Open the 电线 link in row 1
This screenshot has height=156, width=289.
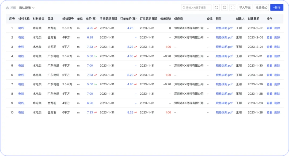coord(21,28)
